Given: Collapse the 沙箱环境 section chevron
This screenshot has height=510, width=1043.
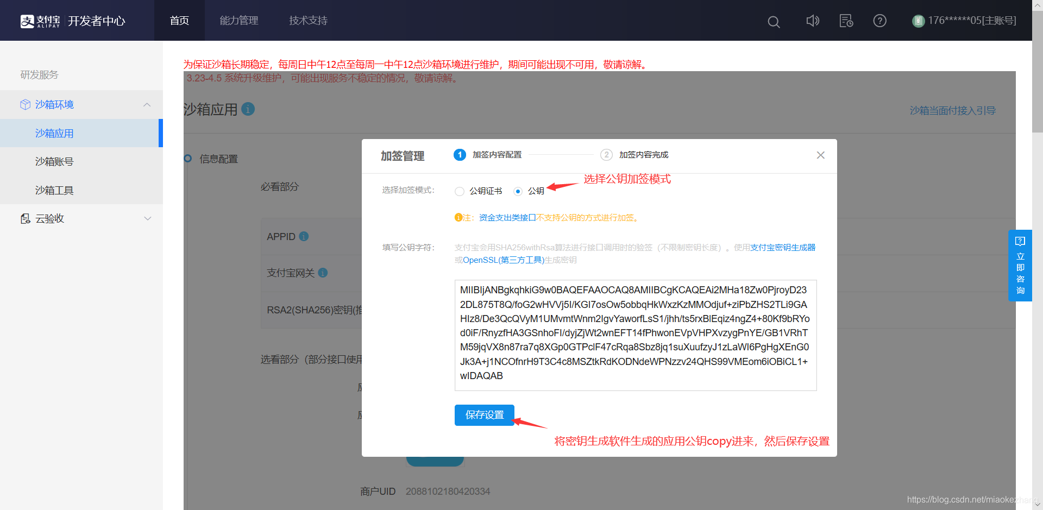Looking at the screenshot, I should (147, 104).
